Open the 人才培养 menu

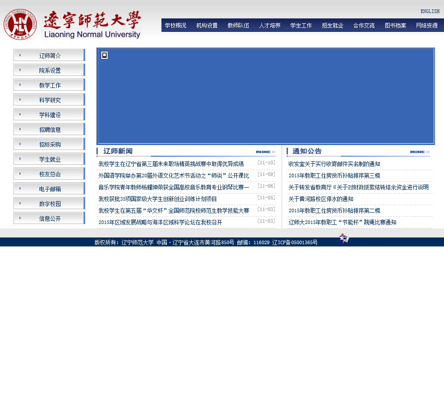(x=270, y=26)
